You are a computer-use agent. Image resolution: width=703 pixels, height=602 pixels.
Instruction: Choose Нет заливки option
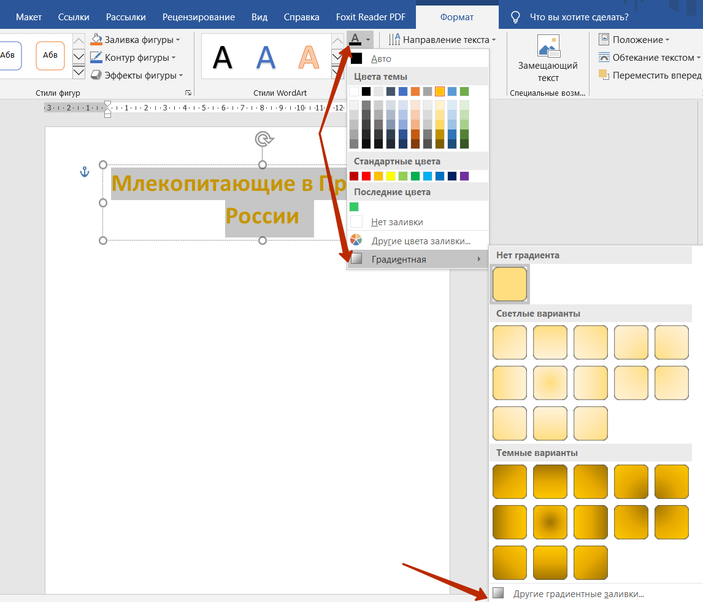coord(418,222)
